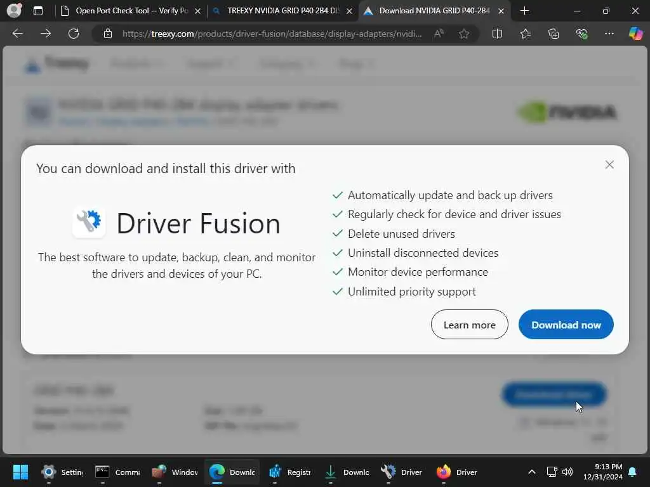Open the volume control tray icon
Screen dimensions: 650x487
[x=567, y=472]
